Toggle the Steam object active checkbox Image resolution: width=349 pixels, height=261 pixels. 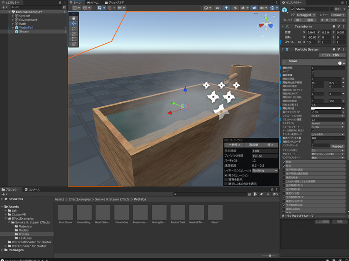(x=292, y=9)
